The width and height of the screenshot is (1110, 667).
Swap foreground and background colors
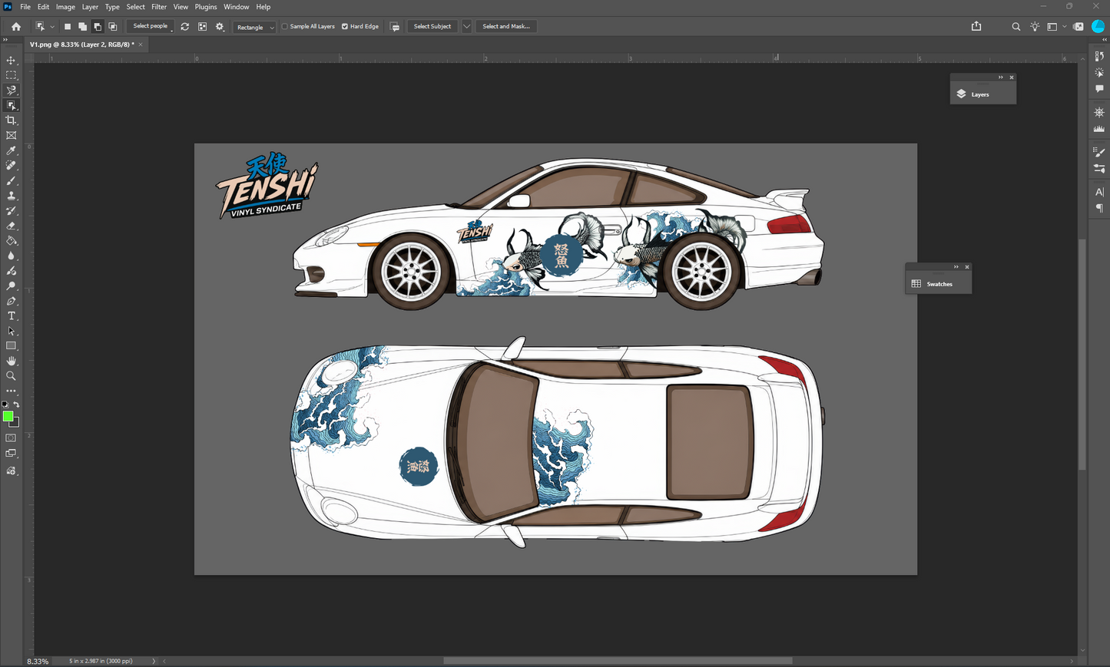pyautogui.click(x=16, y=404)
